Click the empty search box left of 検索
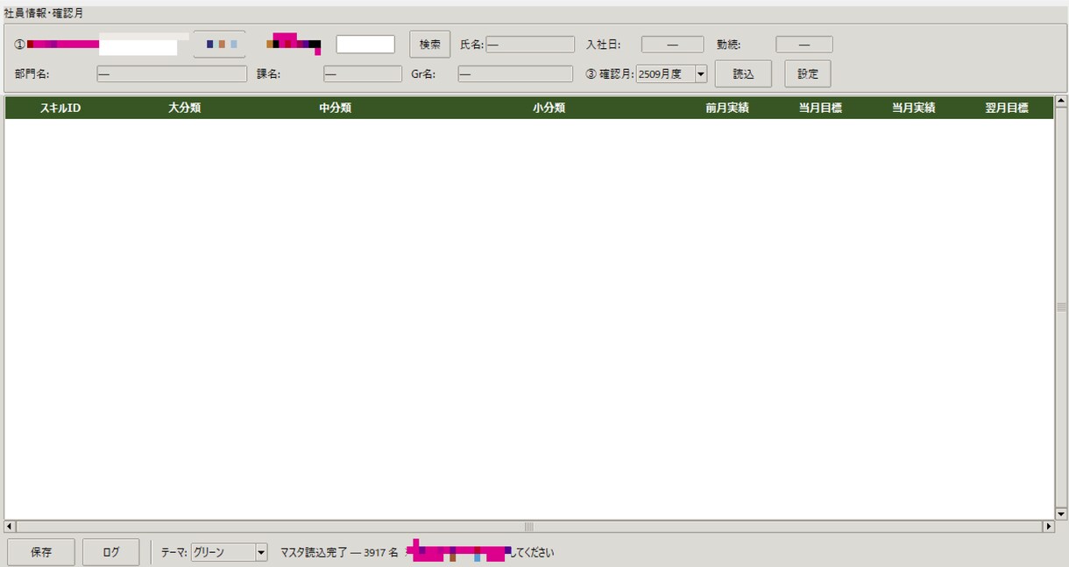The height and width of the screenshot is (567, 1069). [x=365, y=45]
